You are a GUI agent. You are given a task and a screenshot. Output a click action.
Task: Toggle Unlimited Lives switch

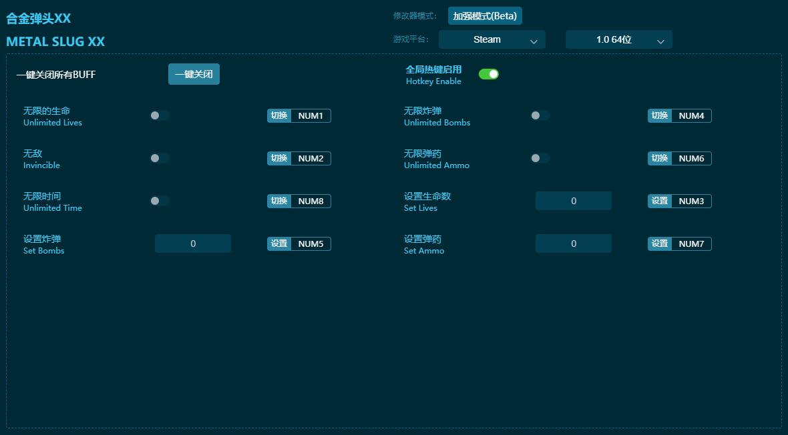(x=160, y=115)
